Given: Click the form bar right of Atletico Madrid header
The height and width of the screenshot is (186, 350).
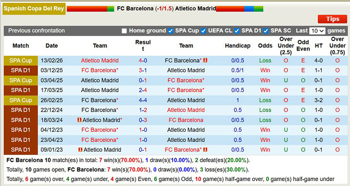Looking at the screenshot, I should pos(240,9).
